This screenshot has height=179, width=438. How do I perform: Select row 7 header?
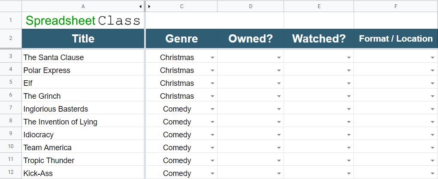[x=11, y=108]
